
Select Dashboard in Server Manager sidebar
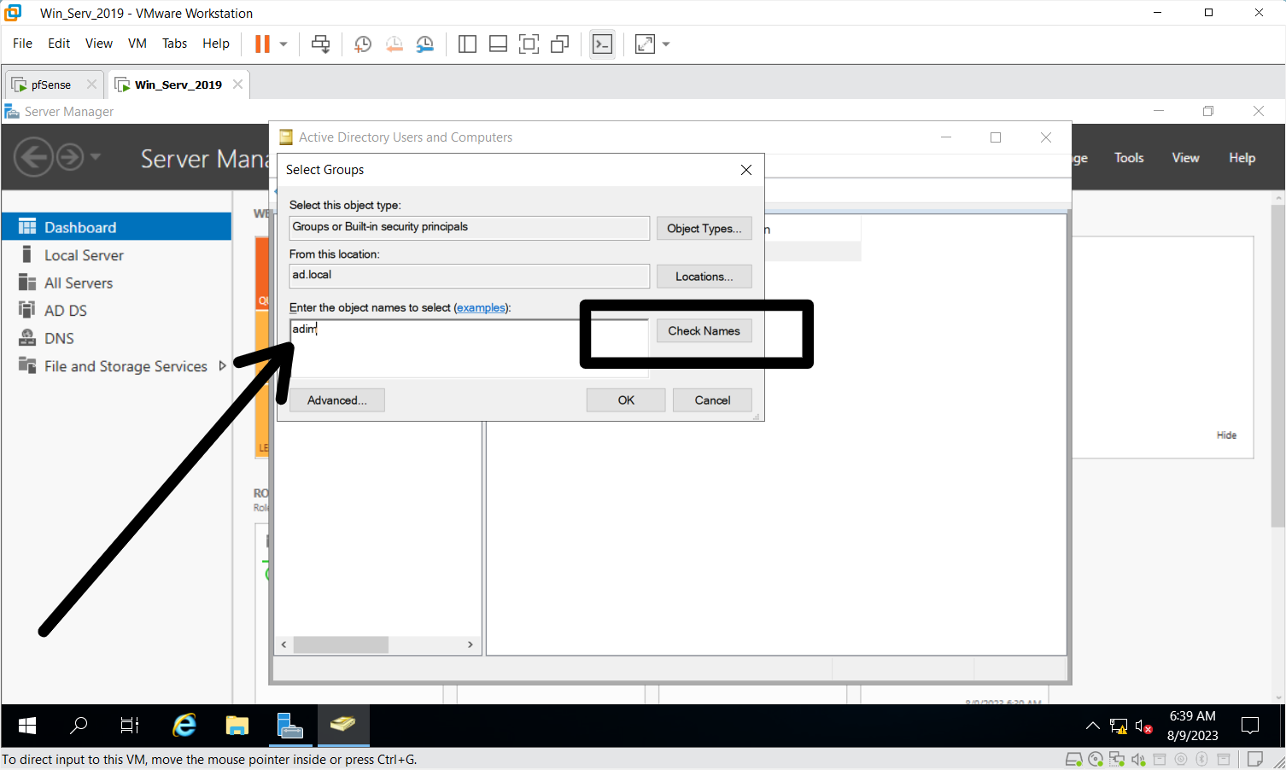tap(116, 227)
